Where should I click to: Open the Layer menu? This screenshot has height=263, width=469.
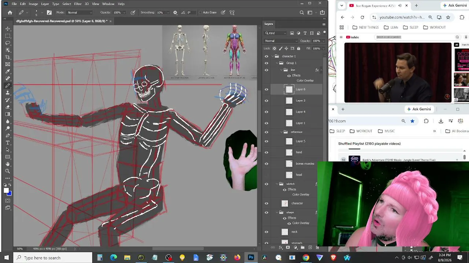(x=45, y=4)
